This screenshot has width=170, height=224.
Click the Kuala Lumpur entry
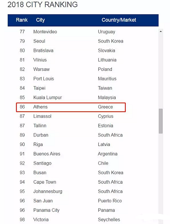[x=48, y=97]
